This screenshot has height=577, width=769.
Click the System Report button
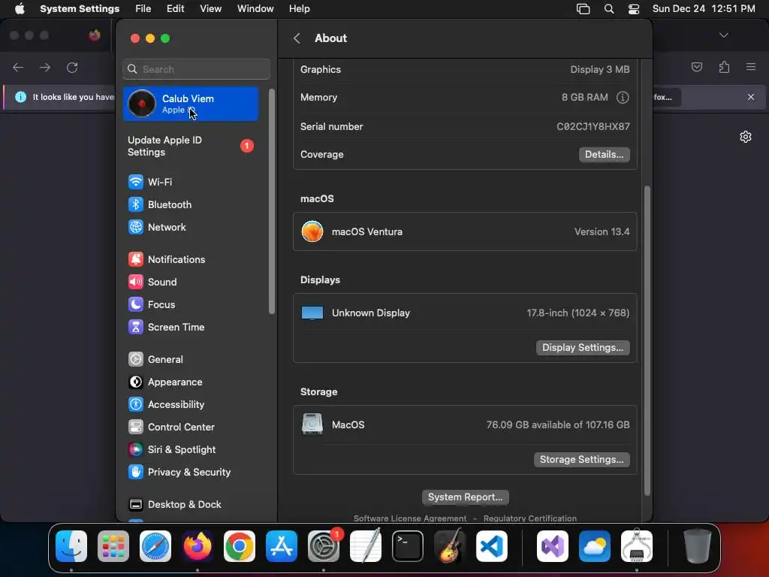(x=465, y=497)
